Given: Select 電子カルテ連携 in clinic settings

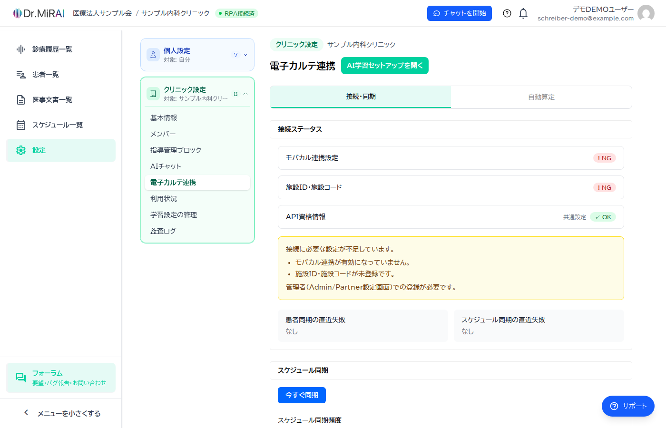Looking at the screenshot, I should click(x=197, y=183).
